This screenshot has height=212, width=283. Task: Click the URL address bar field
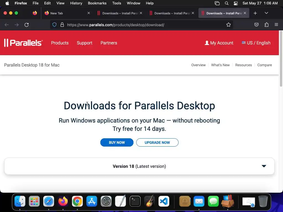[x=142, y=25]
